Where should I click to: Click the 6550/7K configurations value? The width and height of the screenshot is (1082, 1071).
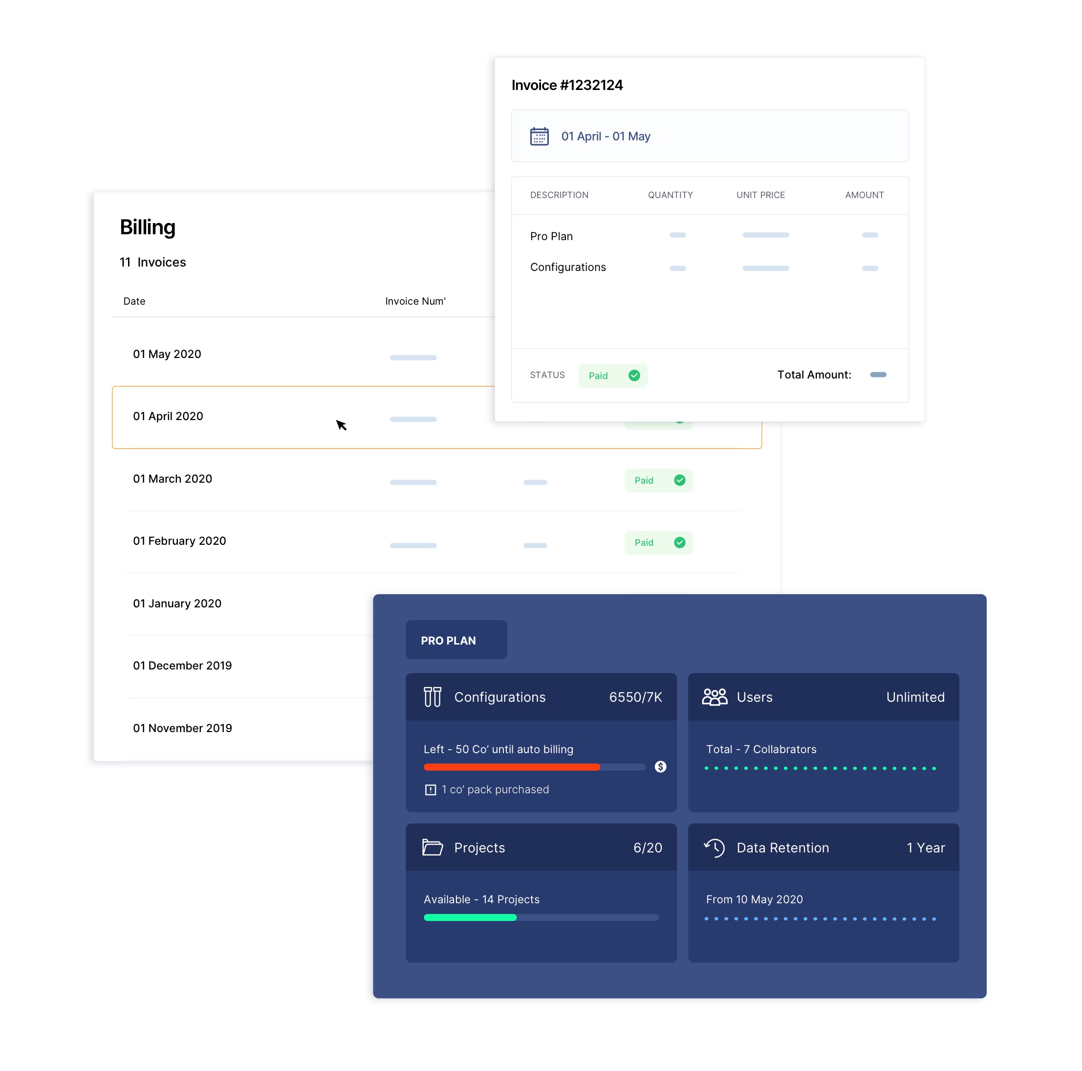pyautogui.click(x=636, y=697)
